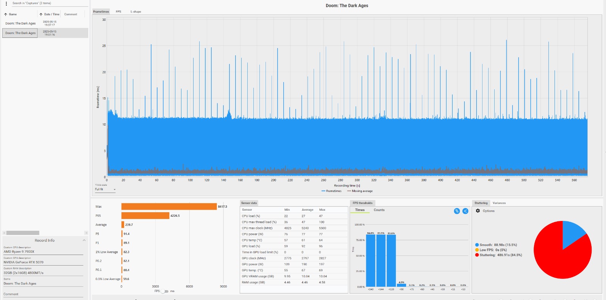Click the Comment column header
Image resolution: width=606 pixels, height=300 pixels.
70,14
